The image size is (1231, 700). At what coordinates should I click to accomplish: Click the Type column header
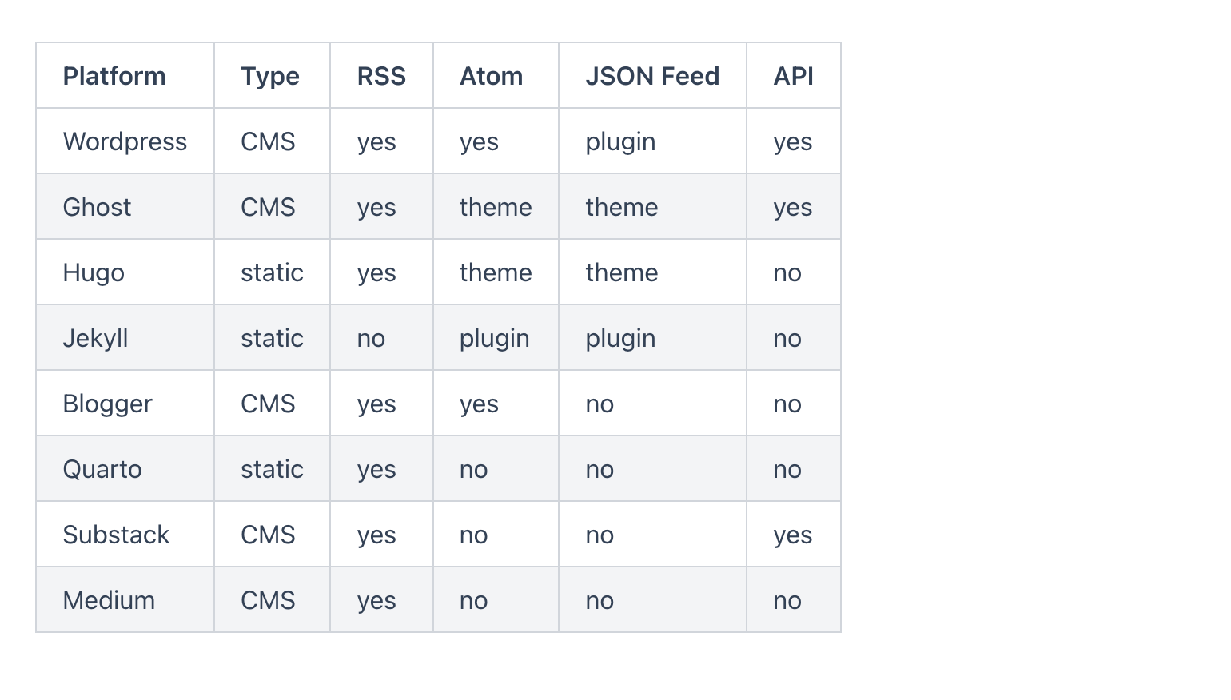point(270,76)
